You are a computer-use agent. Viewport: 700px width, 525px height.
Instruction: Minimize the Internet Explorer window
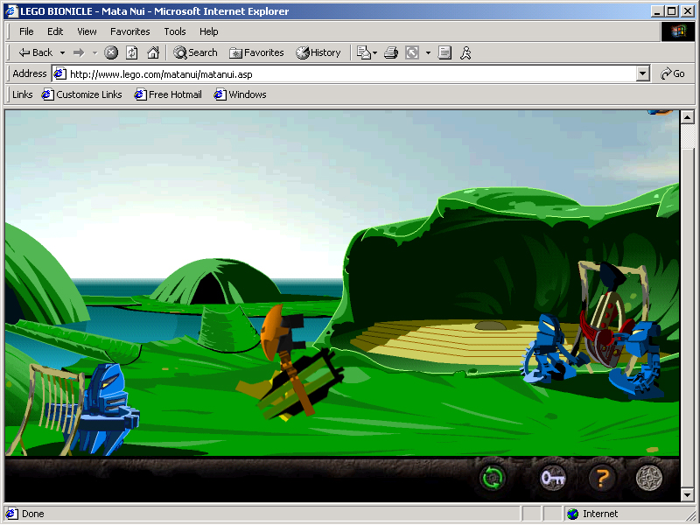coord(657,11)
